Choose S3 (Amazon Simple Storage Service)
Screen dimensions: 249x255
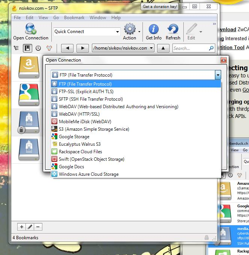pyautogui.click(x=136, y=129)
